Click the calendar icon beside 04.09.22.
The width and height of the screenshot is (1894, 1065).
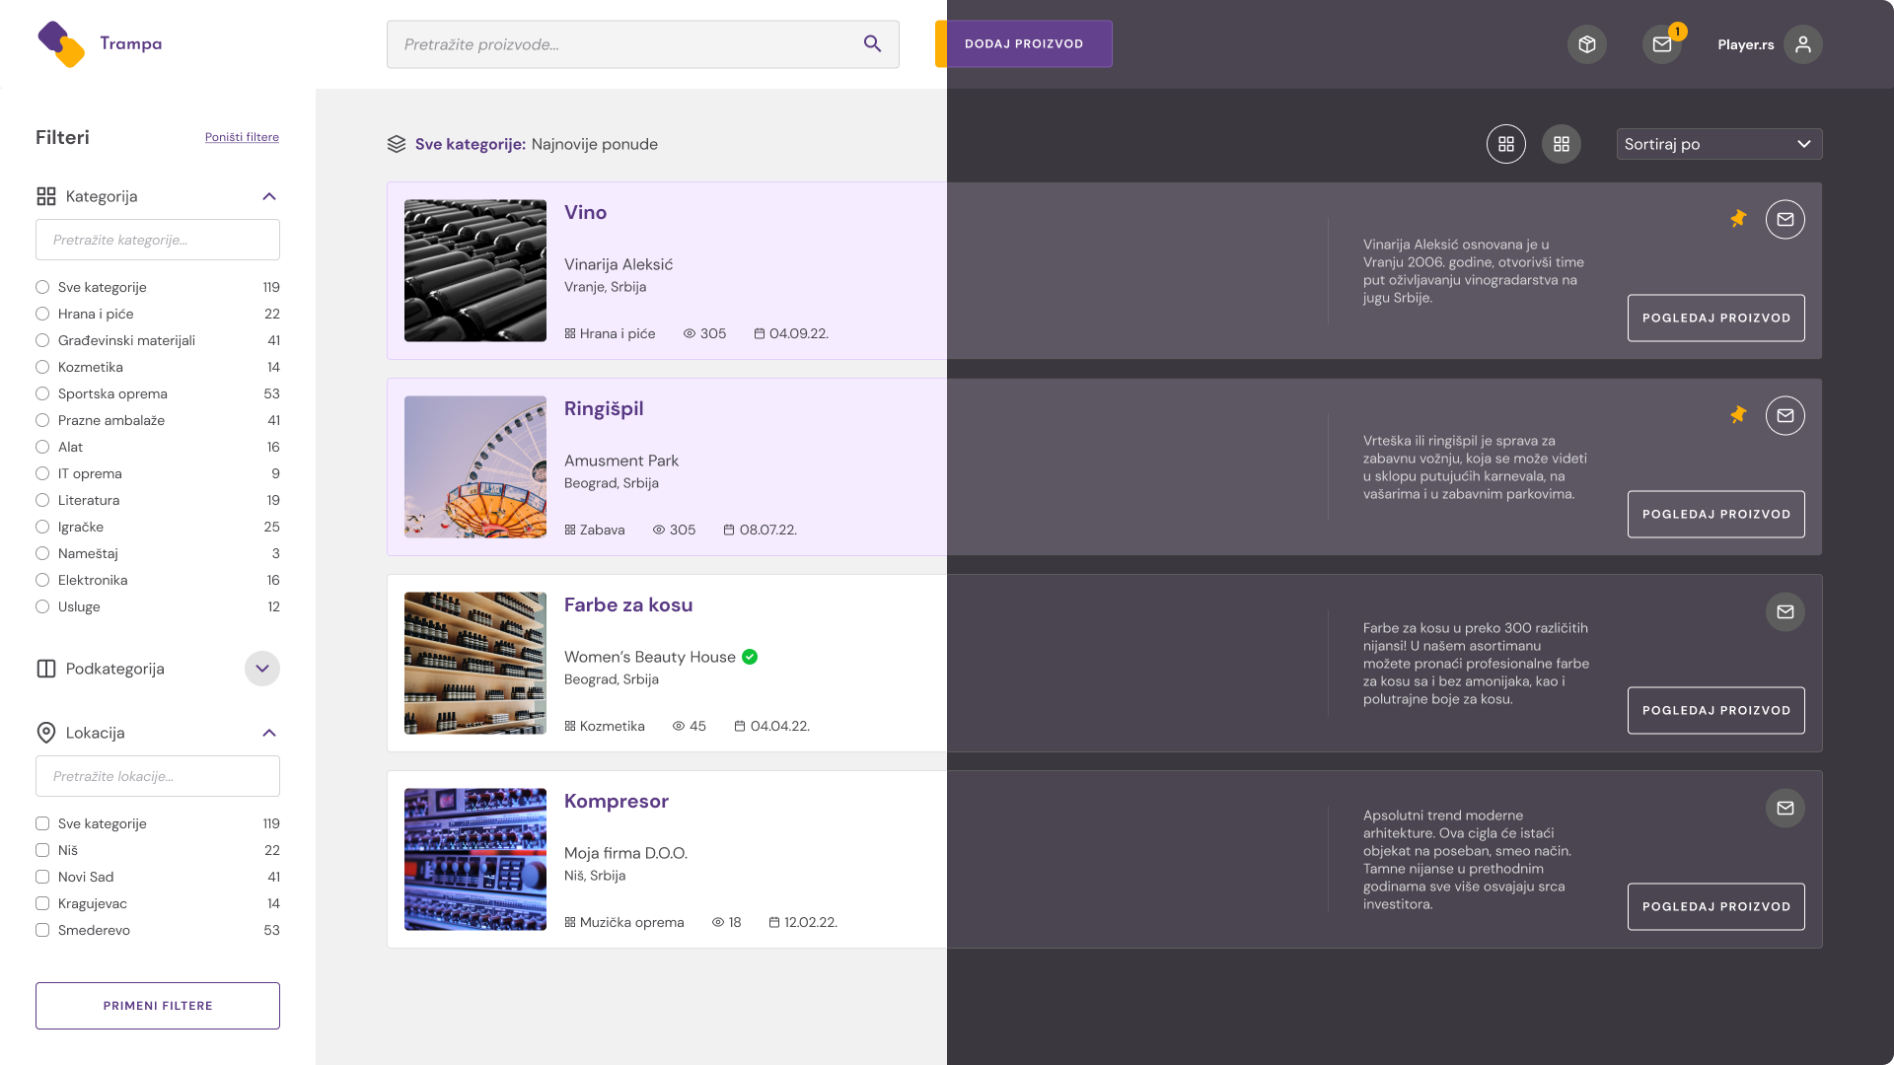click(760, 333)
